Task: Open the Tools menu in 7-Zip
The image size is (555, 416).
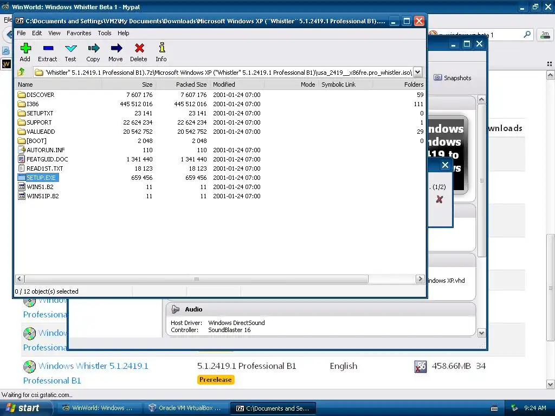Action: 105,33
